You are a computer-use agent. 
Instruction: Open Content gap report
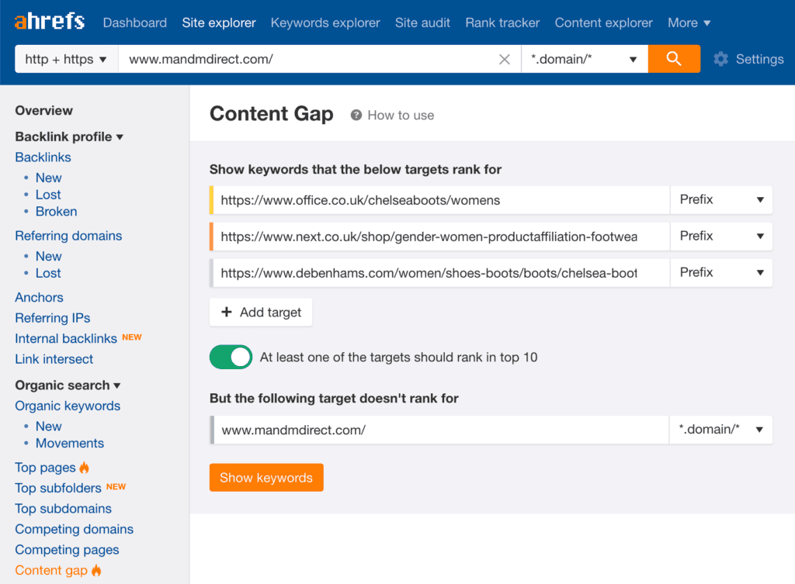51,570
